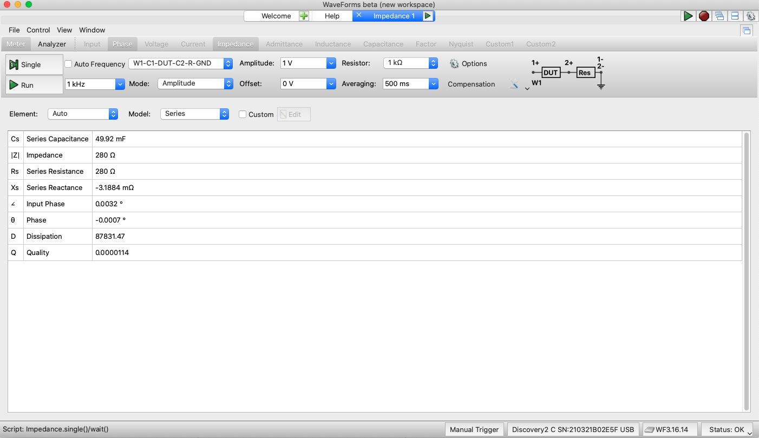
Task: Click the red stop-all instruments icon
Action: pos(704,16)
